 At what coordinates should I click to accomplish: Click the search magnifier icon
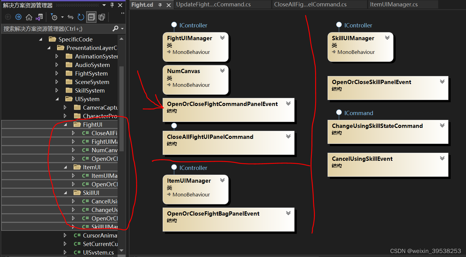click(x=115, y=29)
